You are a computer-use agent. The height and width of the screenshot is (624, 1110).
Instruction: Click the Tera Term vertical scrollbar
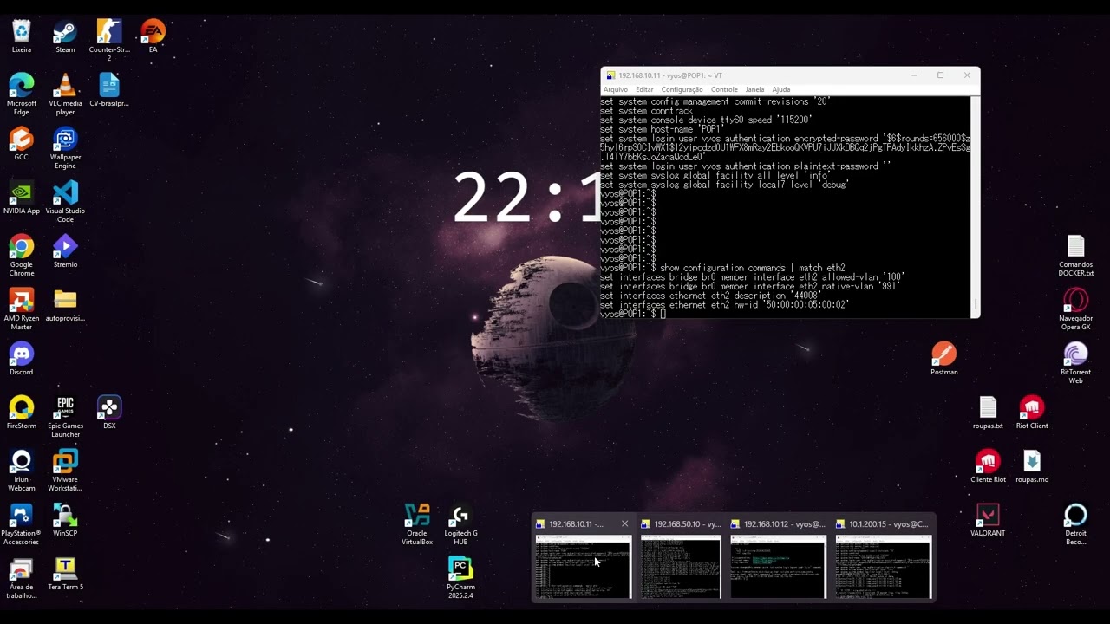[x=976, y=206]
